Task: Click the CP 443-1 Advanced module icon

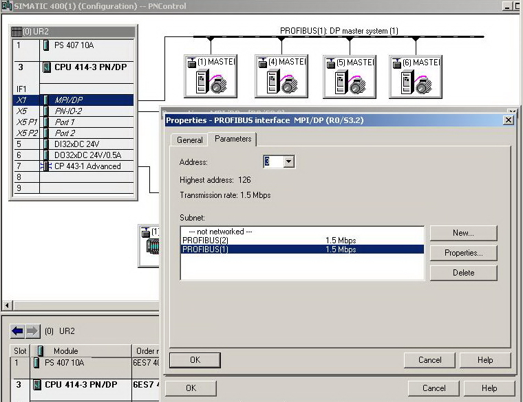Action: [46, 166]
